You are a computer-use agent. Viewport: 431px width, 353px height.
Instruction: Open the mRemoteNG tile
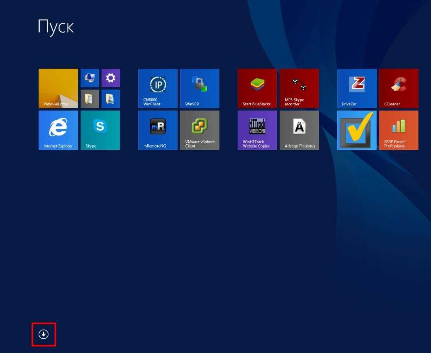158,130
